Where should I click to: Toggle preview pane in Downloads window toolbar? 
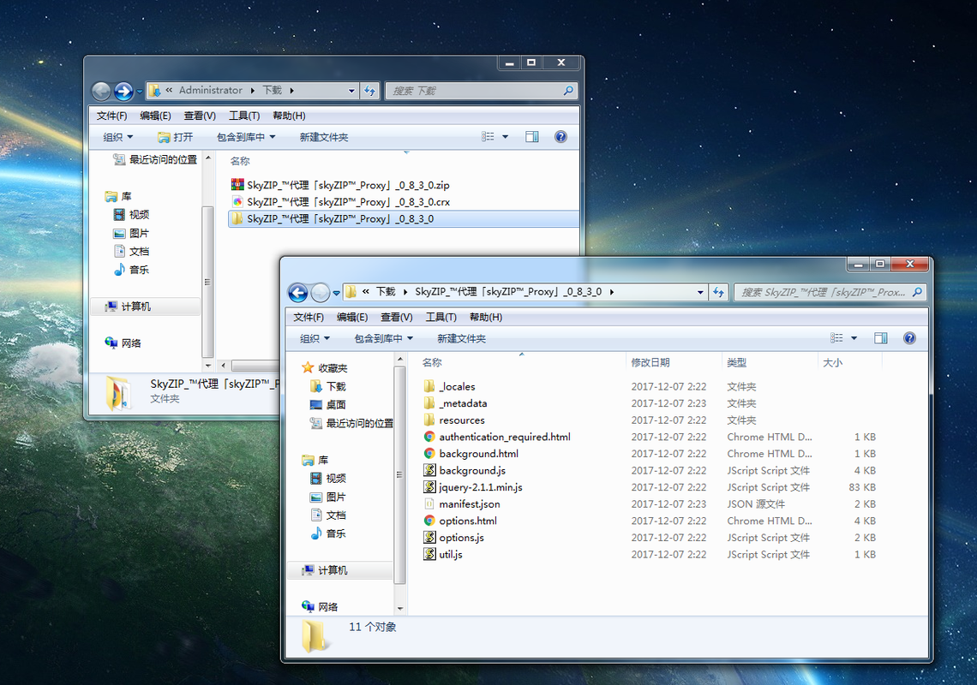(x=531, y=137)
